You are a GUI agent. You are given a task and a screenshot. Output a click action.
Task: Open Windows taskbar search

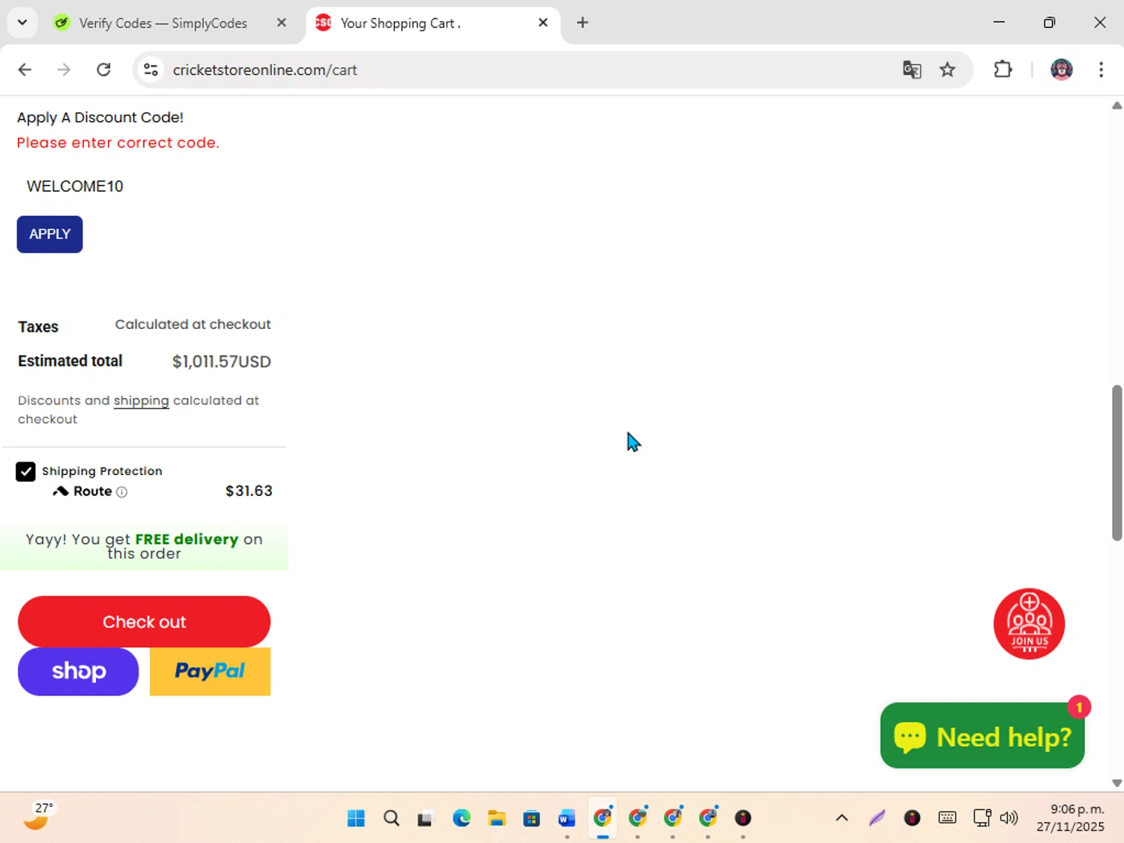pos(391,818)
